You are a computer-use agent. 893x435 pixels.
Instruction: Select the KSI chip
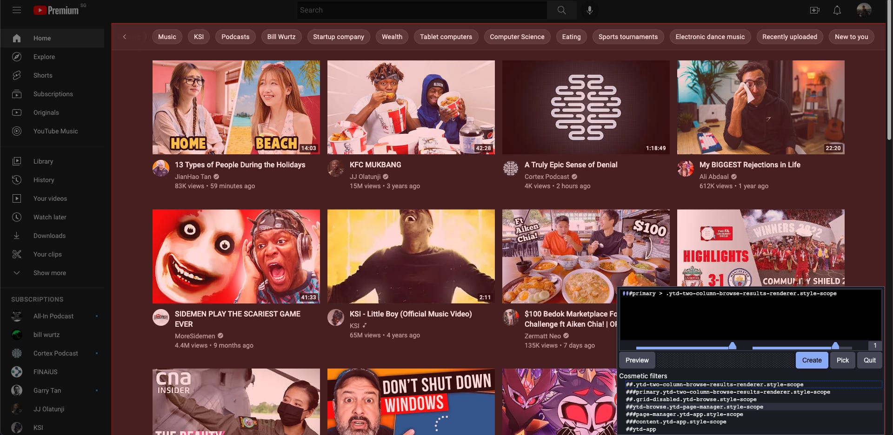pyautogui.click(x=199, y=37)
